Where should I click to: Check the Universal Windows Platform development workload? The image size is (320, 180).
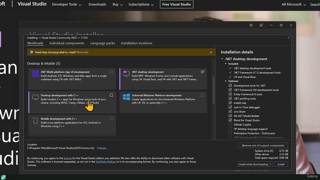202,95
